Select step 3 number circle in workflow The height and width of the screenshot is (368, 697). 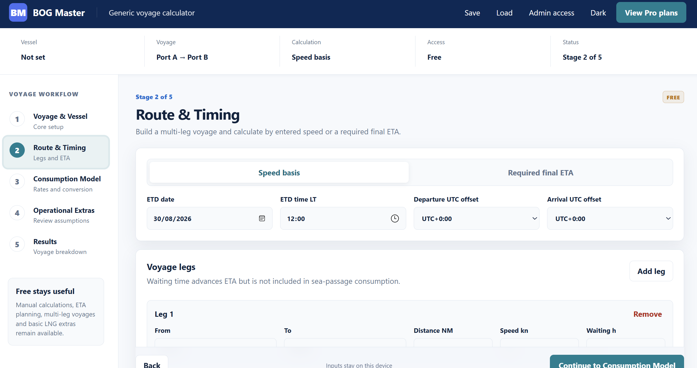[x=17, y=182]
